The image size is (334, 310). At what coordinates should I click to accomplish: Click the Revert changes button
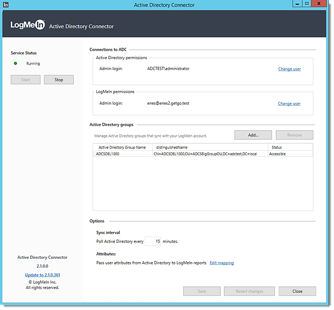point(249,291)
